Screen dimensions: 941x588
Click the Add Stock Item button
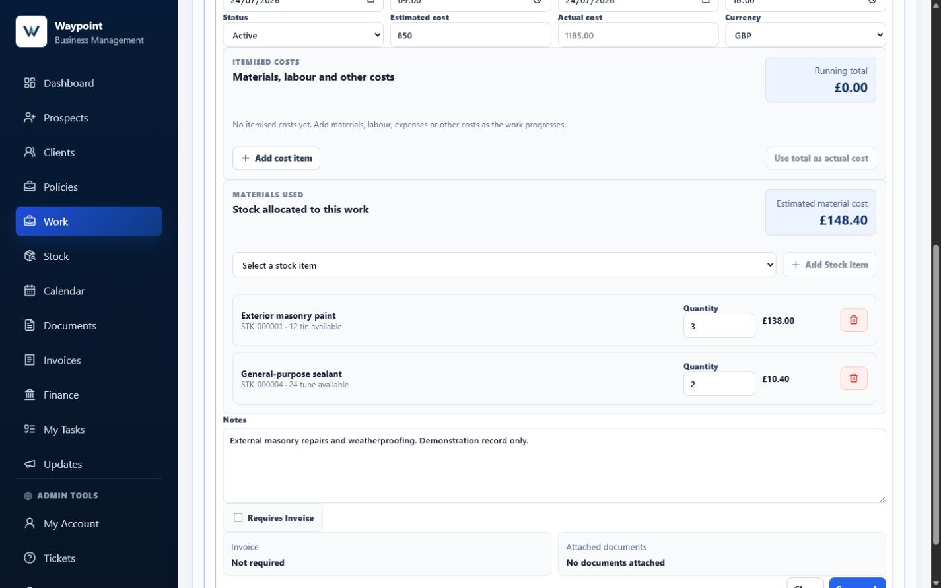point(829,265)
